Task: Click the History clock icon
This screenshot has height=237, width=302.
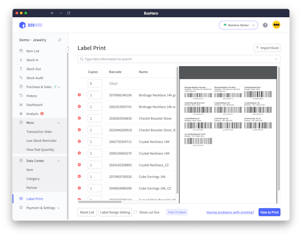Action: (x=21, y=96)
